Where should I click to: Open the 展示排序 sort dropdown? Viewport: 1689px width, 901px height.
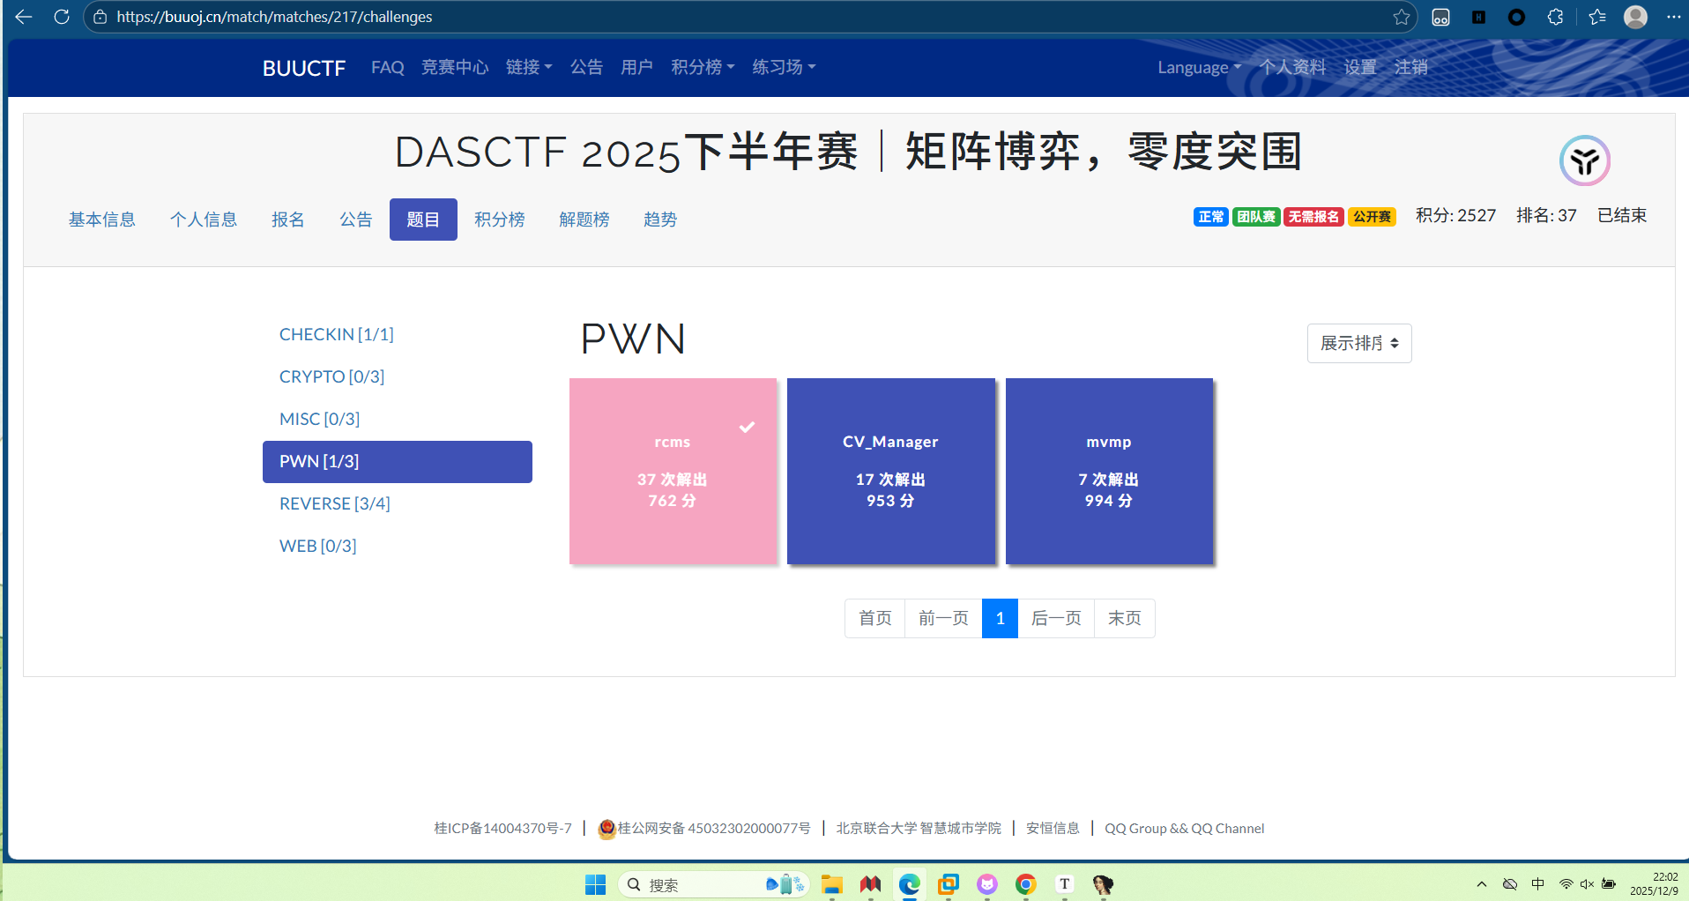point(1358,343)
